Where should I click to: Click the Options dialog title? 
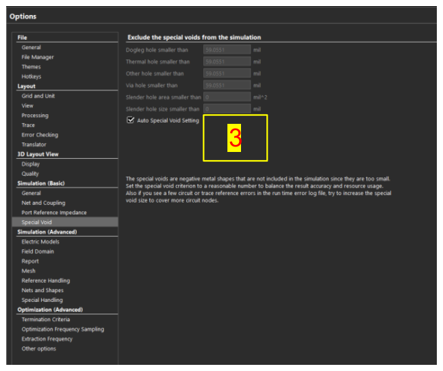pos(23,16)
